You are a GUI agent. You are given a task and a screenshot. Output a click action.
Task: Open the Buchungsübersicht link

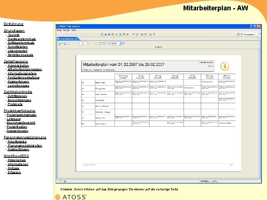coord(21,123)
